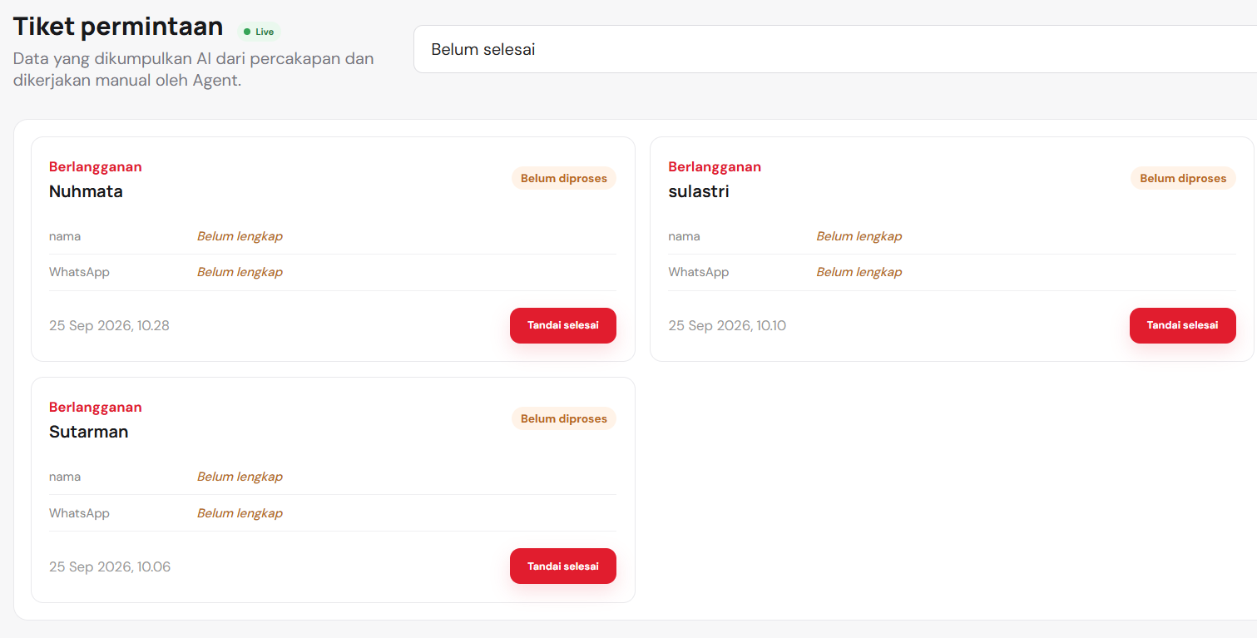1257x638 pixels.
Task: Click Berlangganan label above sulastri
Action: point(715,166)
